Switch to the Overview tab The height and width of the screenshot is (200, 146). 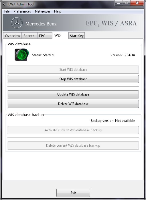[13, 36]
